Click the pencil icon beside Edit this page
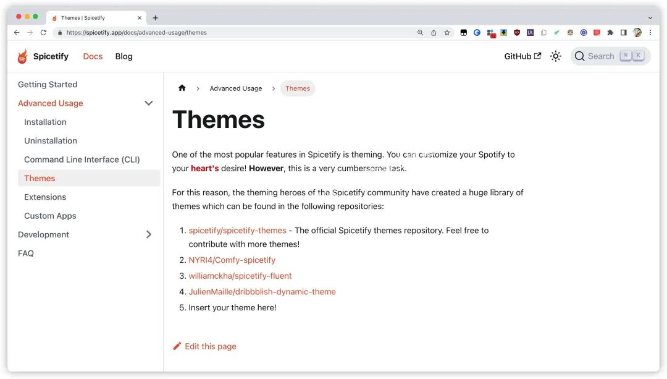This screenshot has width=667, height=379. (x=177, y=346)
